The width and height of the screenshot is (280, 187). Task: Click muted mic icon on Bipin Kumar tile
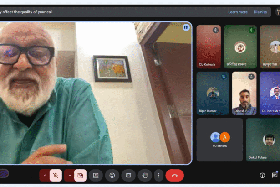point(224,77)
